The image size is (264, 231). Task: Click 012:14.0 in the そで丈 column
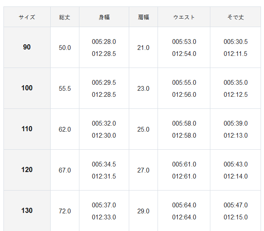point(236,176)
